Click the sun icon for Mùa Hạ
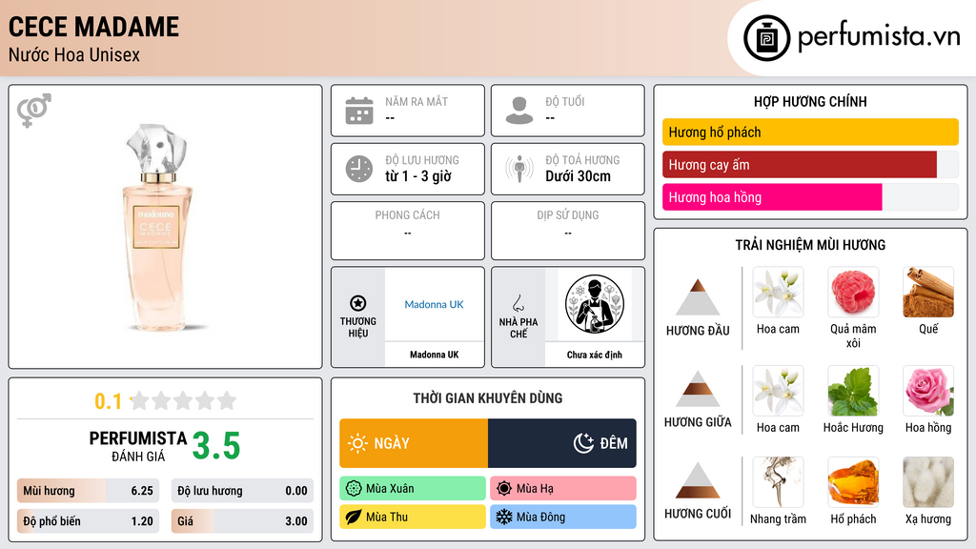 [x=504, y=488]
